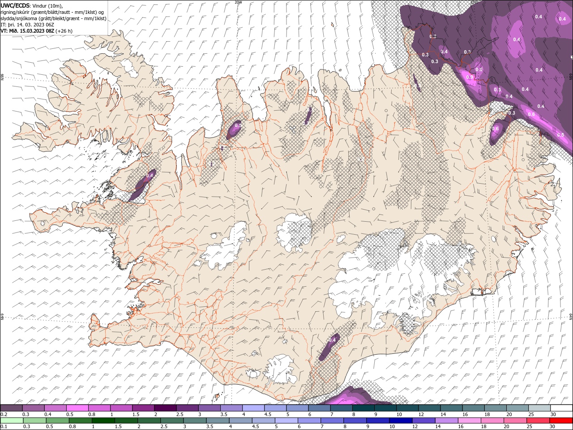Click the 0.5 bright pink swatch in the snow scale

77,408
